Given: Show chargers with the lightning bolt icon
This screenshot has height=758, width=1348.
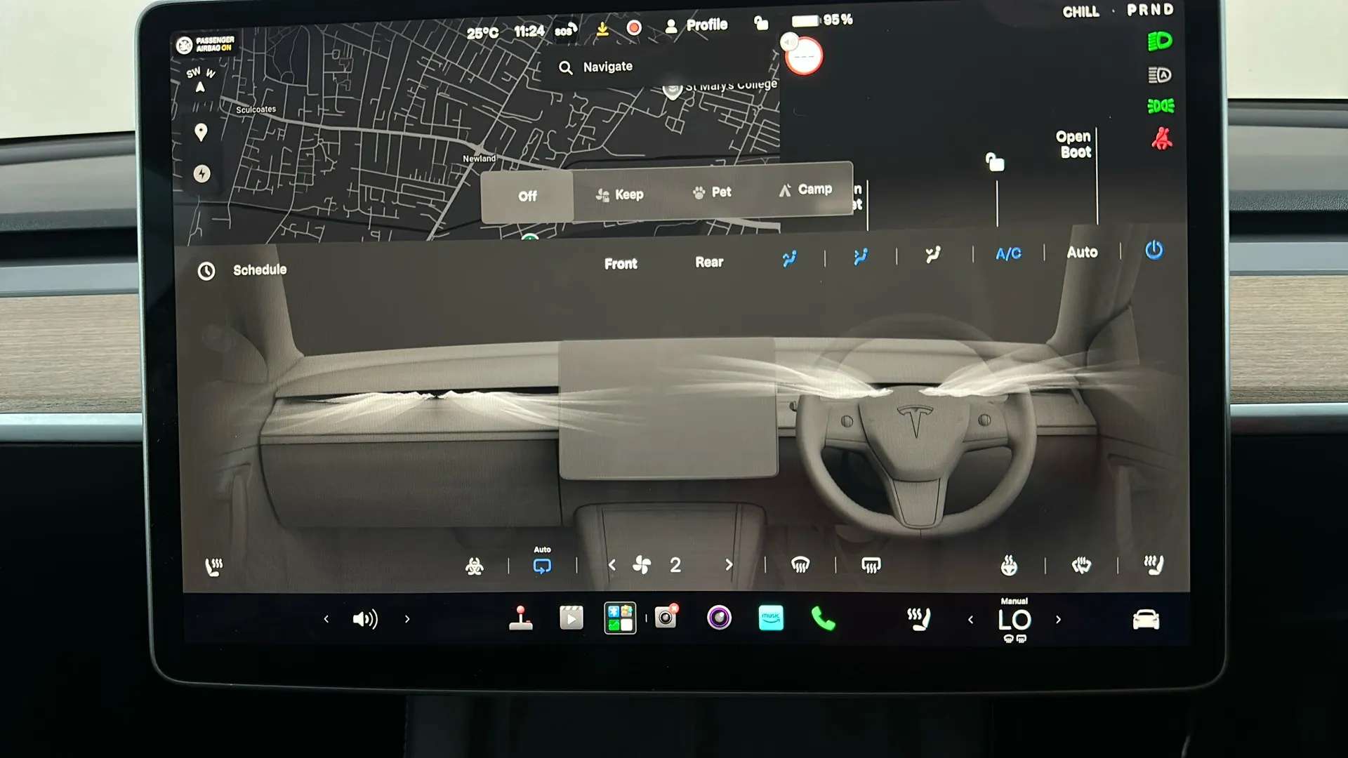Looking at the screenshot, I should tap(201, 173).
